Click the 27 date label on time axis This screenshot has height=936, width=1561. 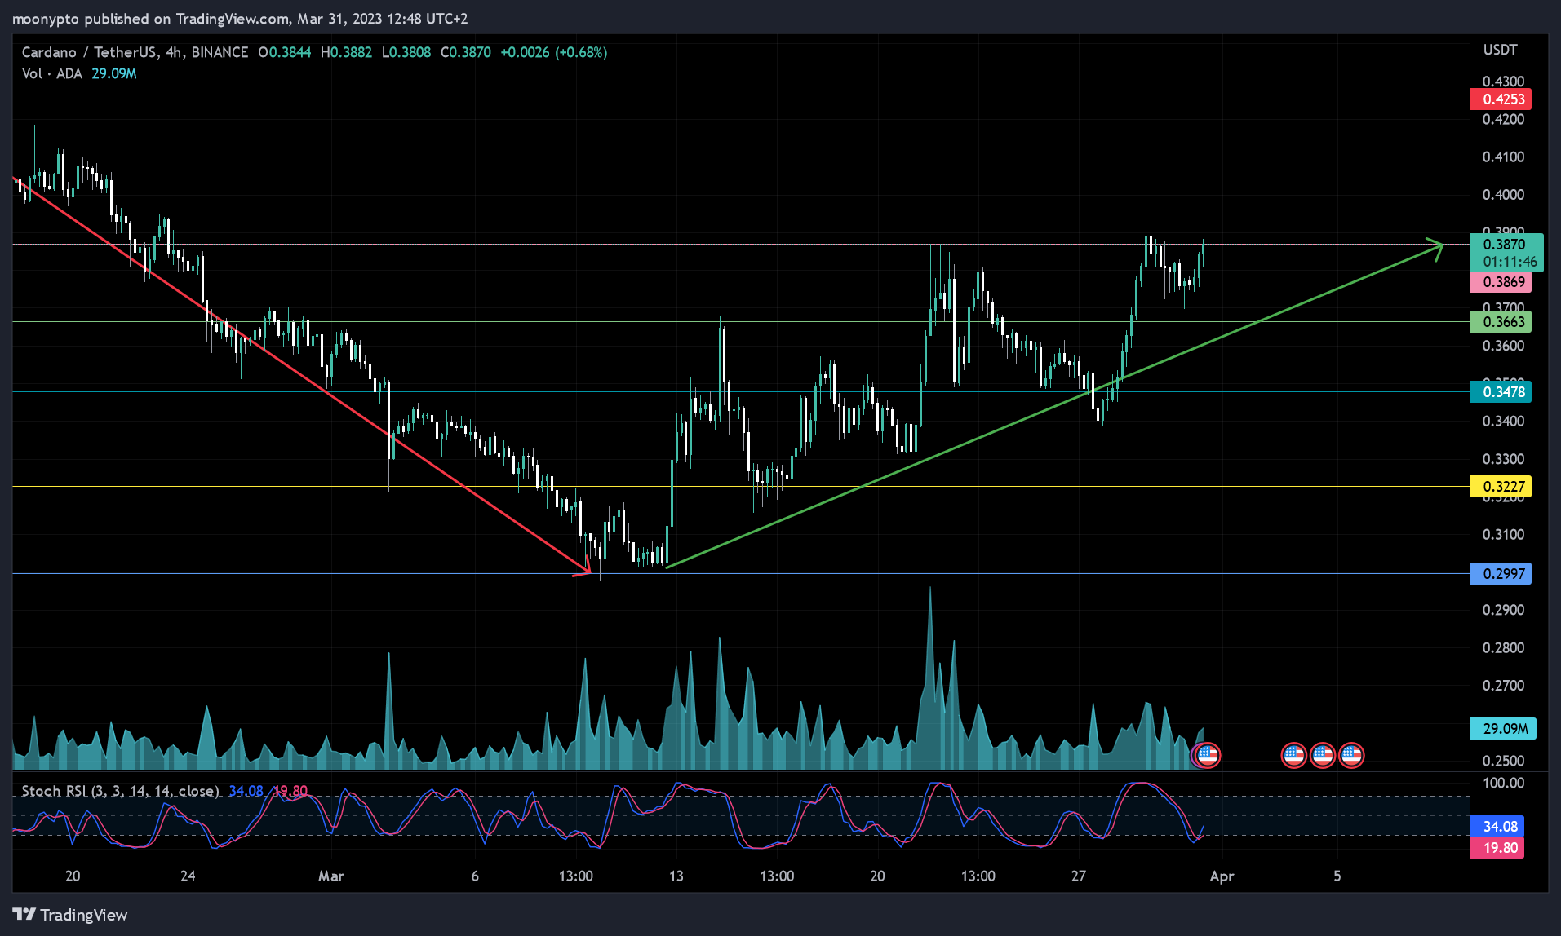(1078, 876)
